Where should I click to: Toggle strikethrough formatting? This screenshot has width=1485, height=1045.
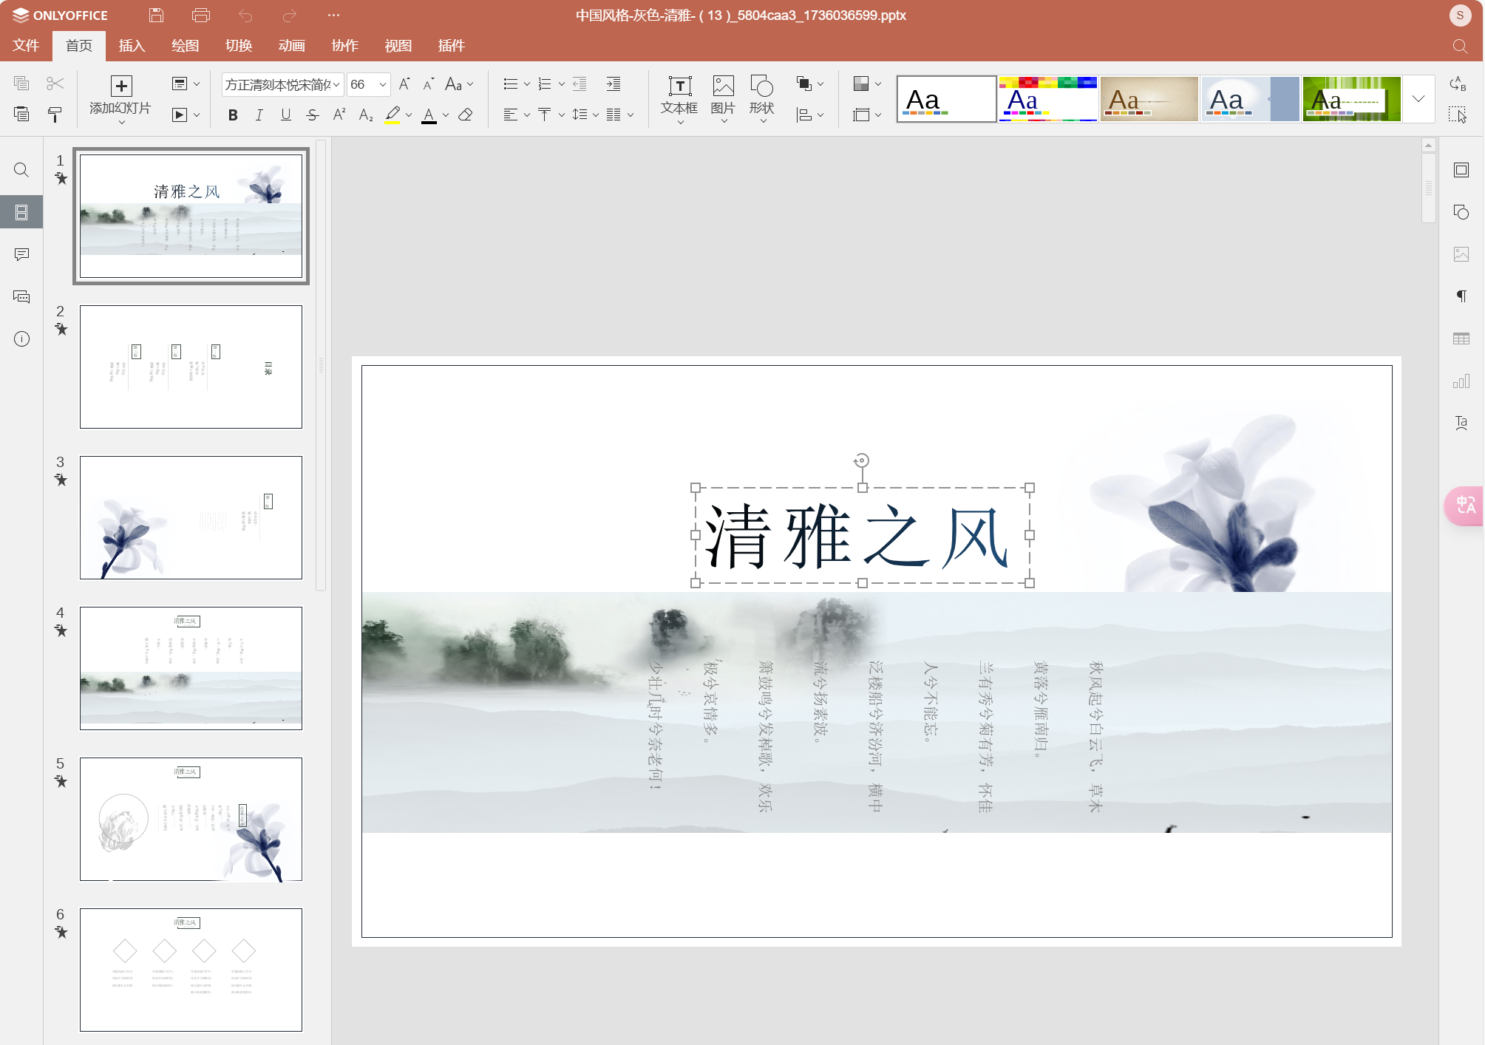pos(313,115)
